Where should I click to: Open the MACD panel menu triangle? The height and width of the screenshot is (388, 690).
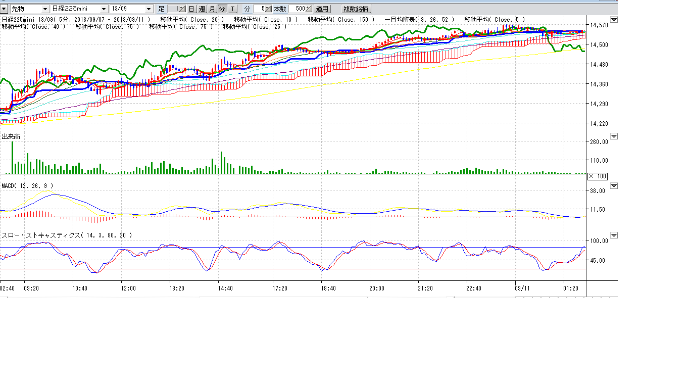tap(614, 186)
